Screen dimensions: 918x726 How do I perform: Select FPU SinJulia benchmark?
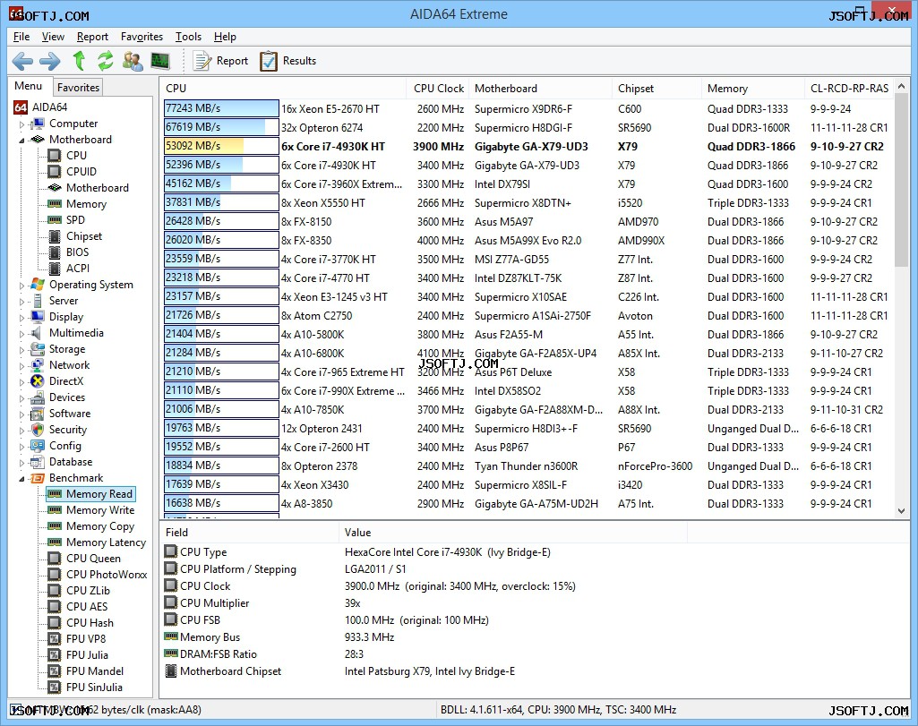(x=85, y=688)
